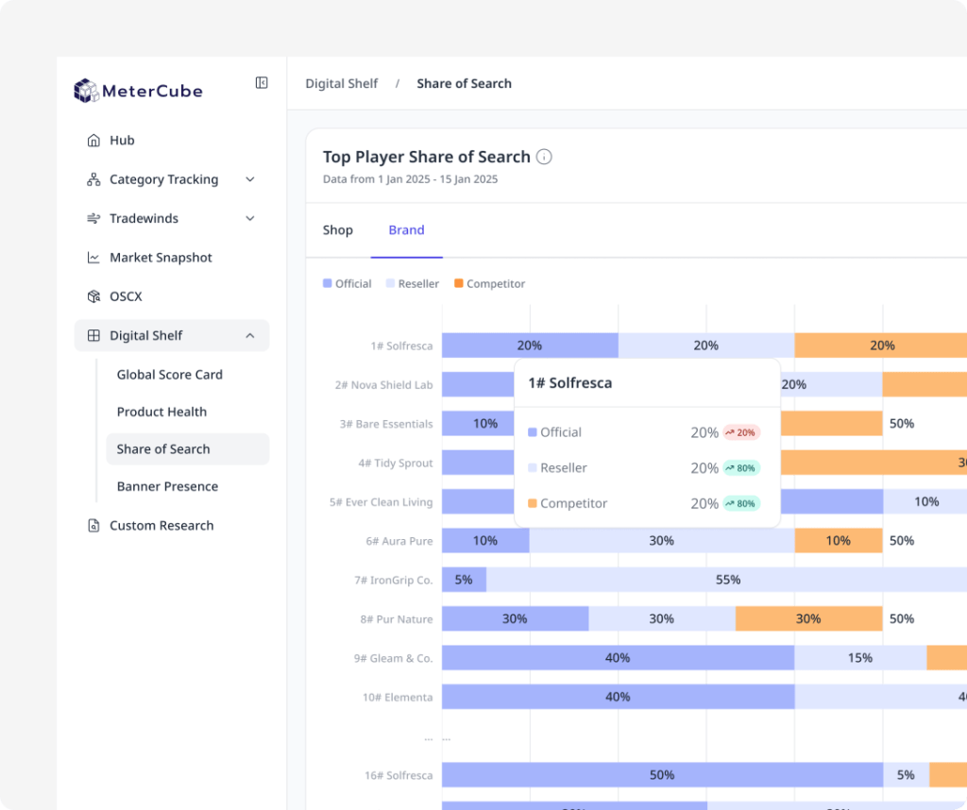
Task: Expand the Category Tracking chevron
Action: (250, 179)
